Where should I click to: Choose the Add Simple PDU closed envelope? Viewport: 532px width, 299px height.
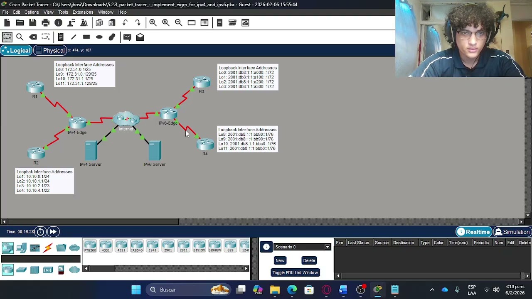(127, 37)
